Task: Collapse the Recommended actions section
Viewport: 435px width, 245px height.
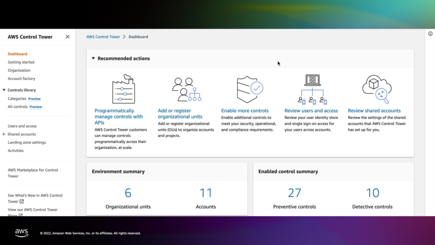Action: [x=93, y=59]
